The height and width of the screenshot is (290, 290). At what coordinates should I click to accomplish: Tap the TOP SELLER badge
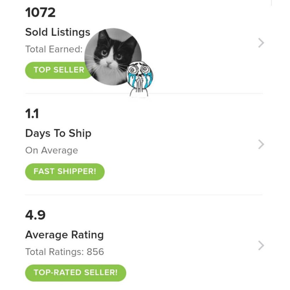tap(59, 70)
